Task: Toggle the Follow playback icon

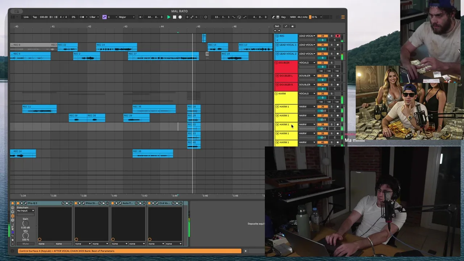Action: pyautogui.click(x=141, y=17)
